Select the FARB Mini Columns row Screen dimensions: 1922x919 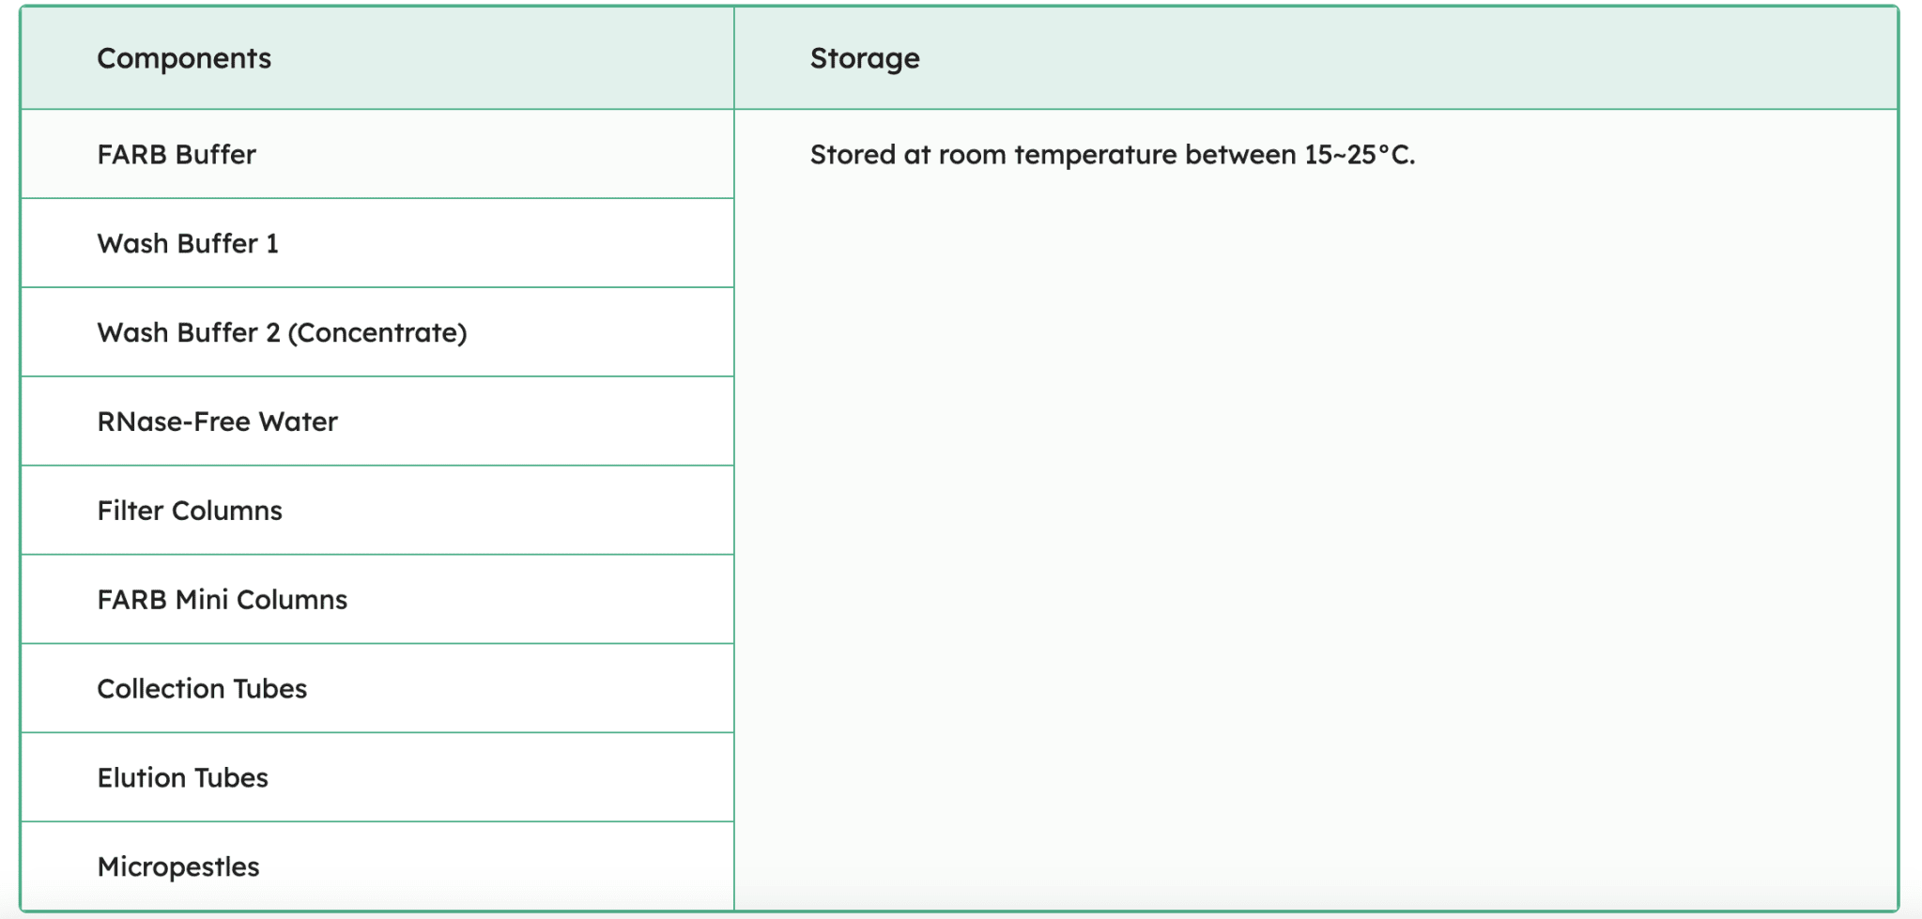tap(222, 601)
